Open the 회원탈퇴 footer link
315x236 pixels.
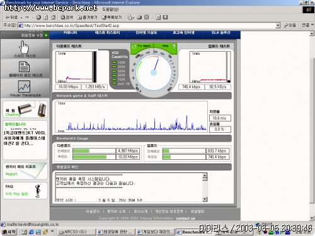click(x=197, y=211)
